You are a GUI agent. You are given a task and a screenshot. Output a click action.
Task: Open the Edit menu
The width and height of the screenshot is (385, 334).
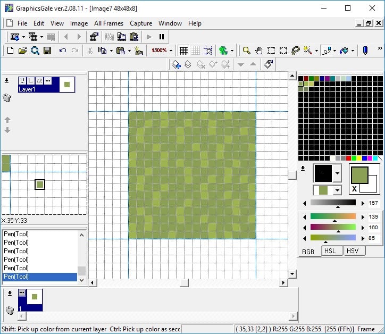pyautogui.click(x=39, y=23)
